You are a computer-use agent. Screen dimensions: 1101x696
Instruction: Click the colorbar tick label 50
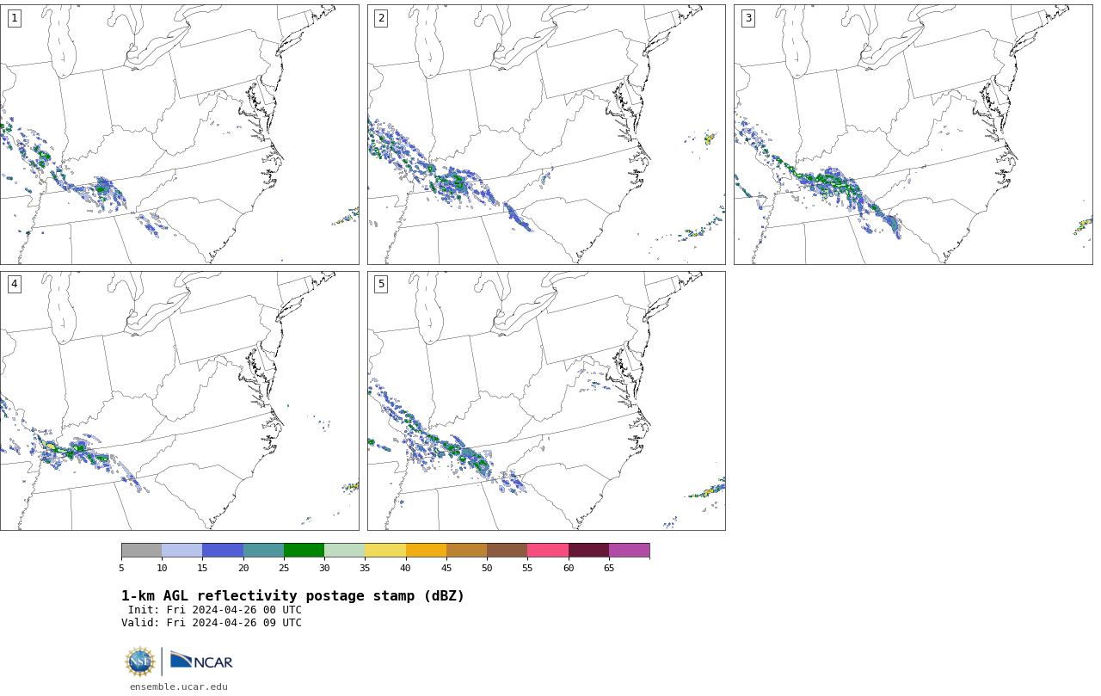click(x=487, y=568)
